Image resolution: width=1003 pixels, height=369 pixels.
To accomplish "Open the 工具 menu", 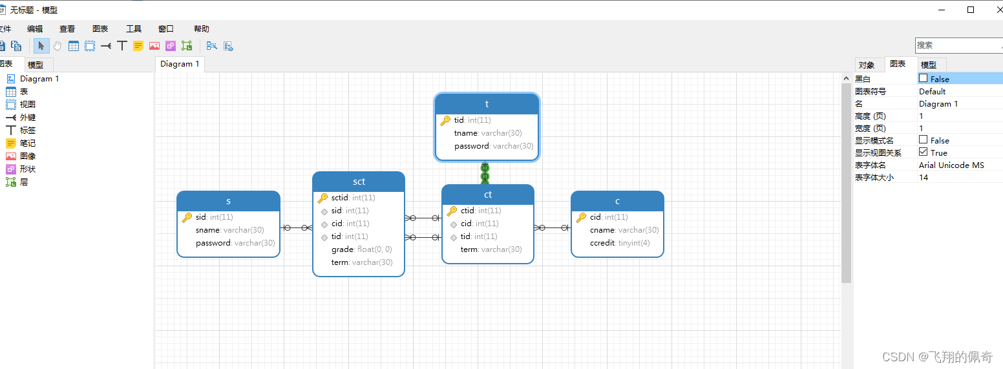I will pyautogui.click(x=134, y=29).
